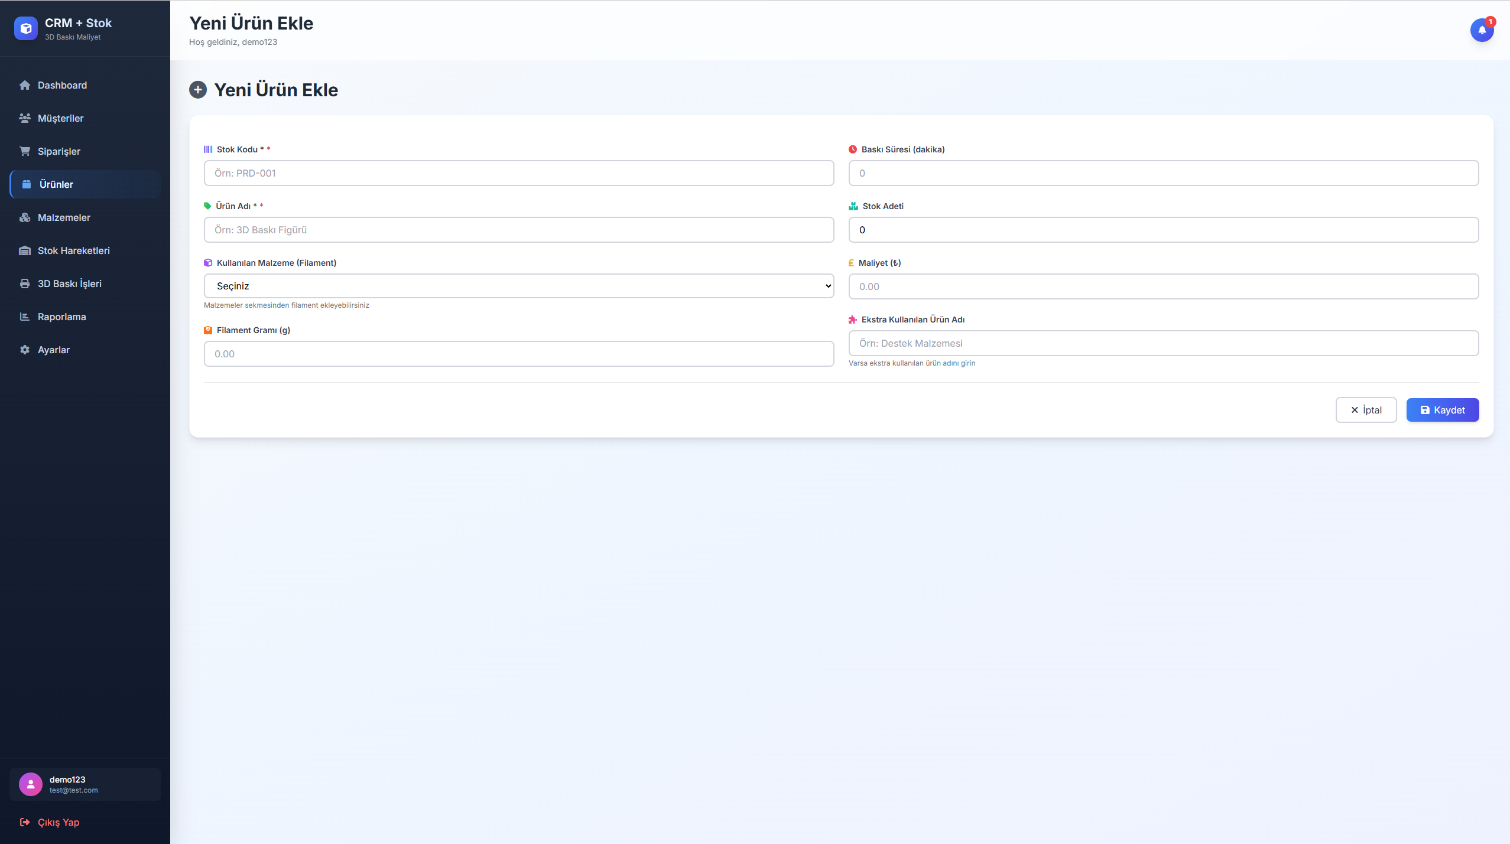
Task: Click the Ayarlar gear icon
Action: pyautogui.click(x=25, y=350)
